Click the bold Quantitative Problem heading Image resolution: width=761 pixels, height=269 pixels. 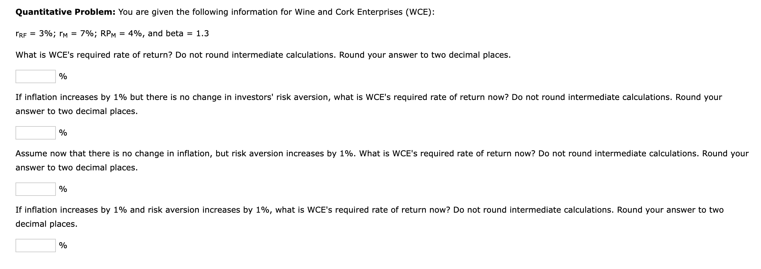point(64,12)
